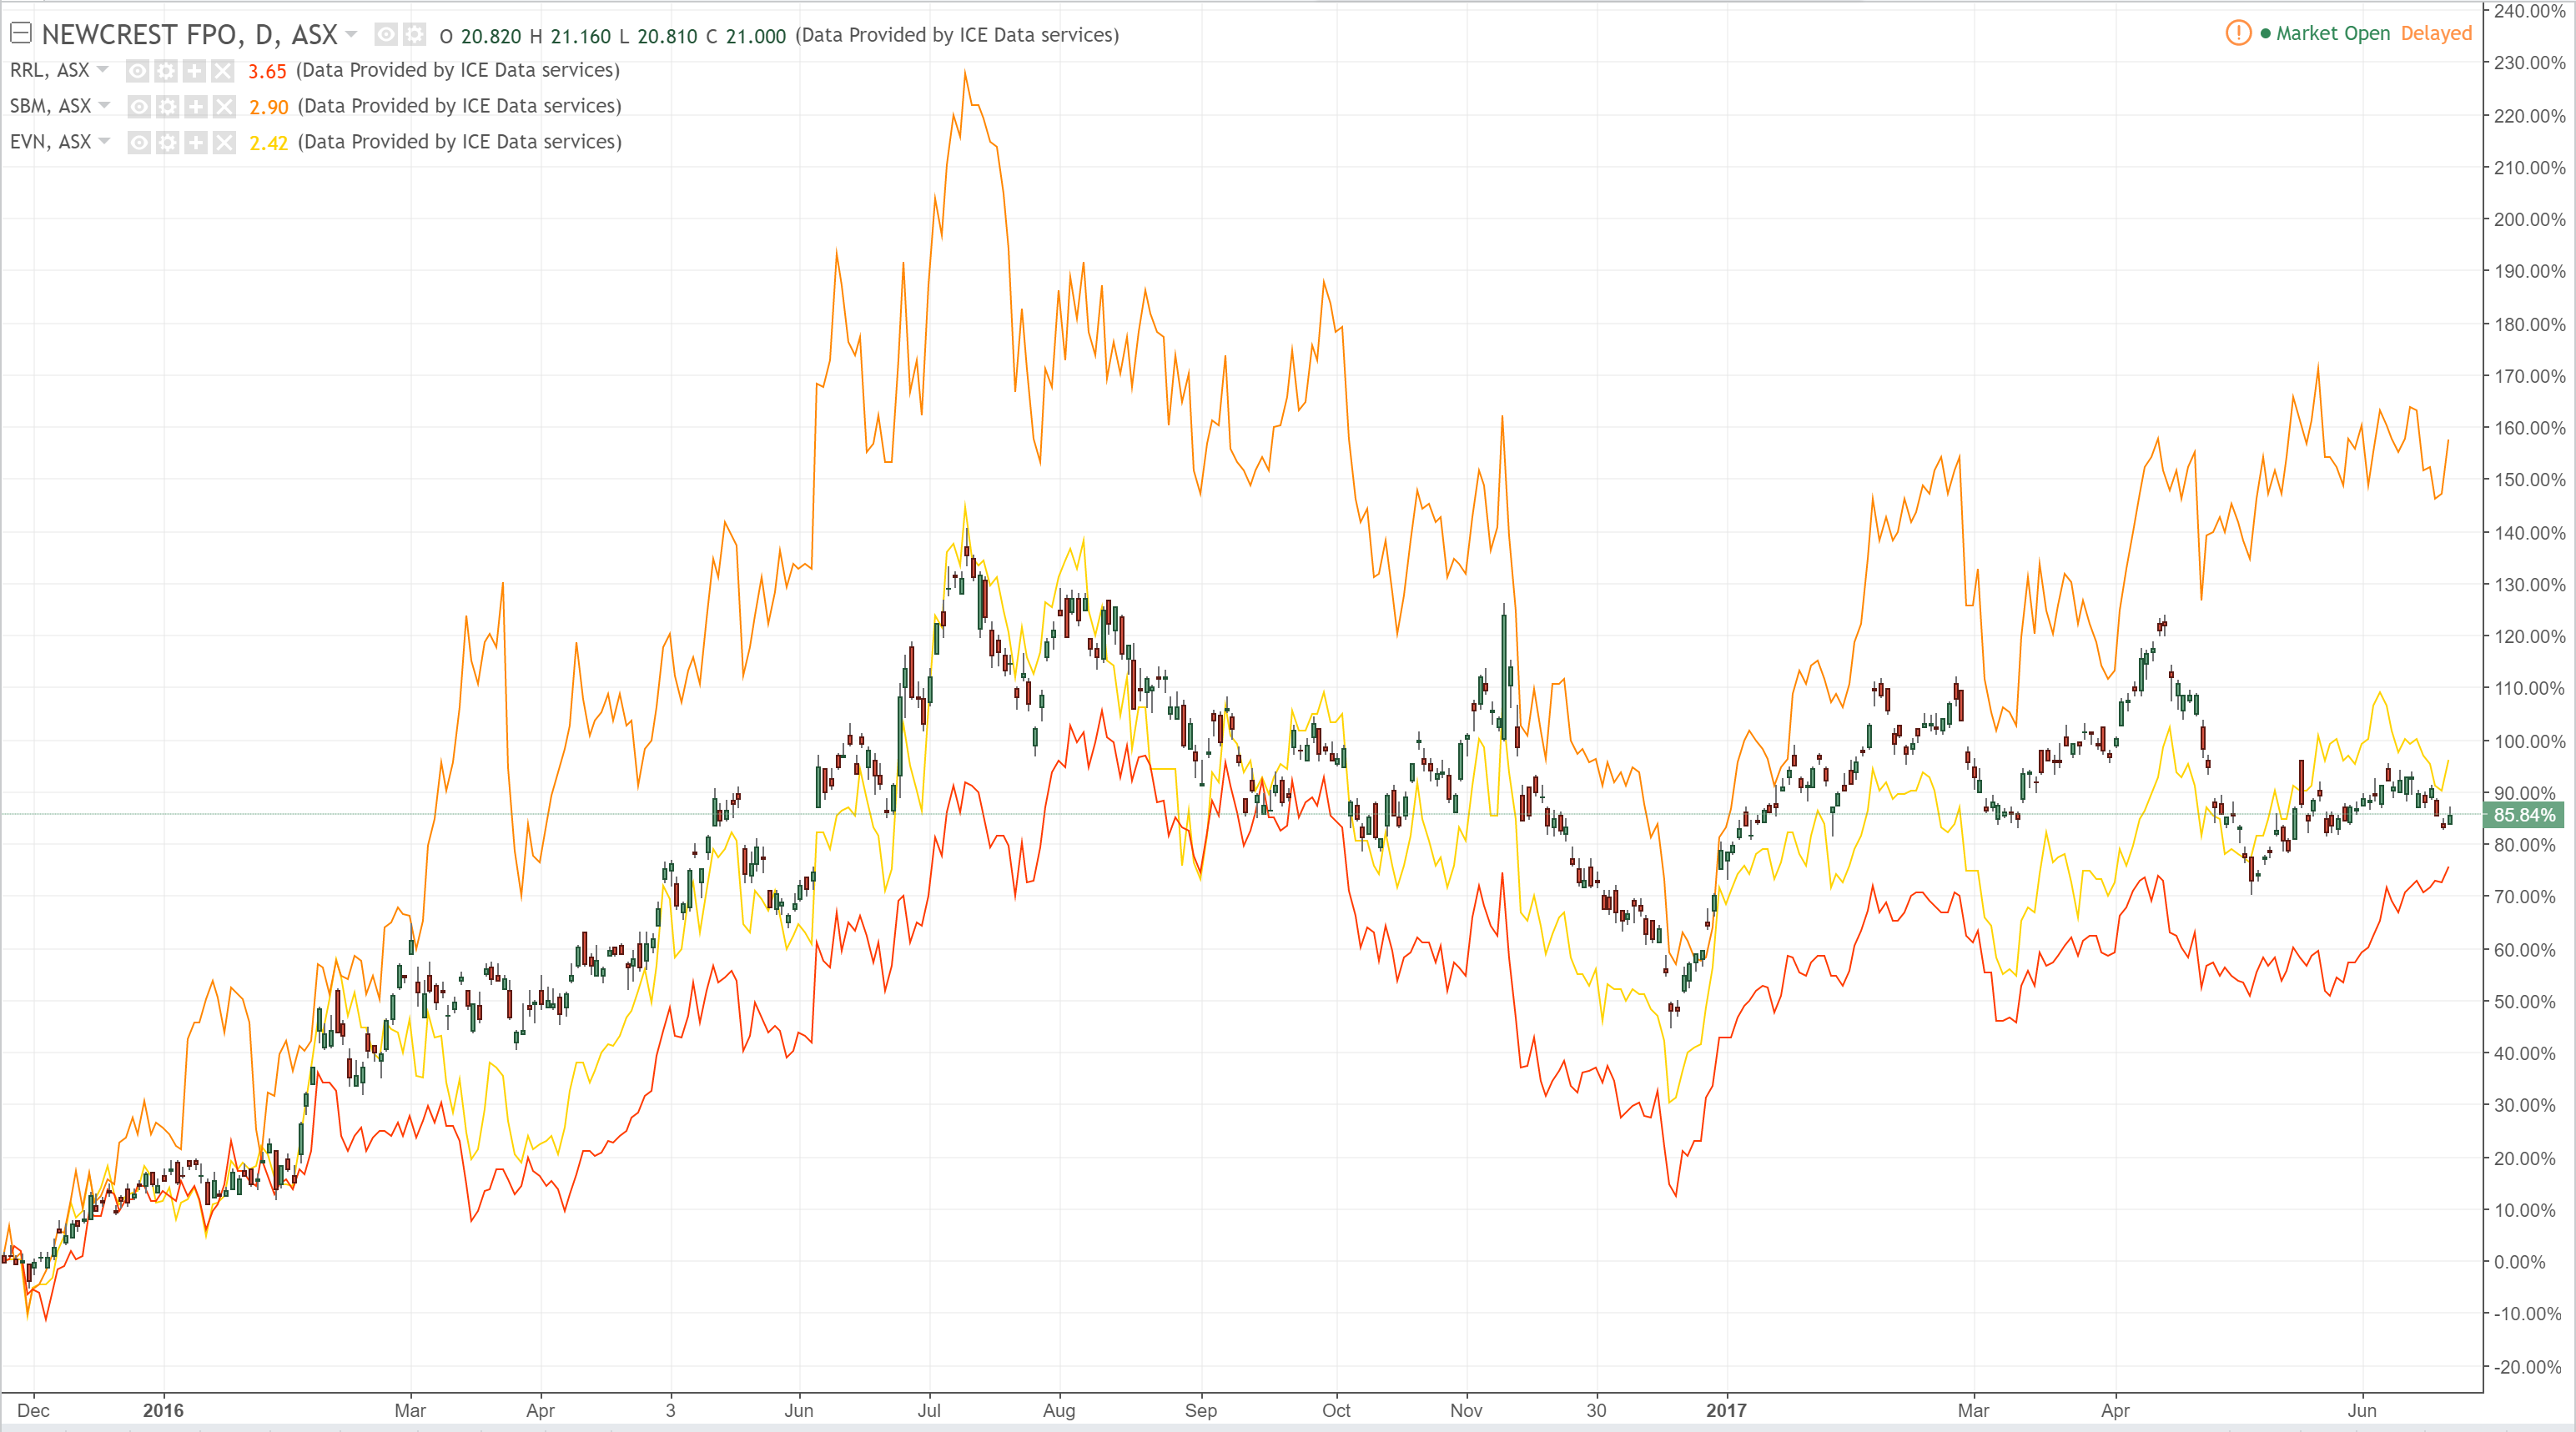Remove RRL, ASX with the X icon

click(222, 71)
